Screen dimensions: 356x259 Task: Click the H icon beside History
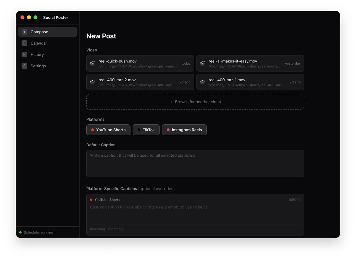click(24, 55)
